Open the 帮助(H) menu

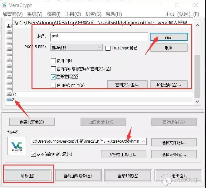point(114,14)
